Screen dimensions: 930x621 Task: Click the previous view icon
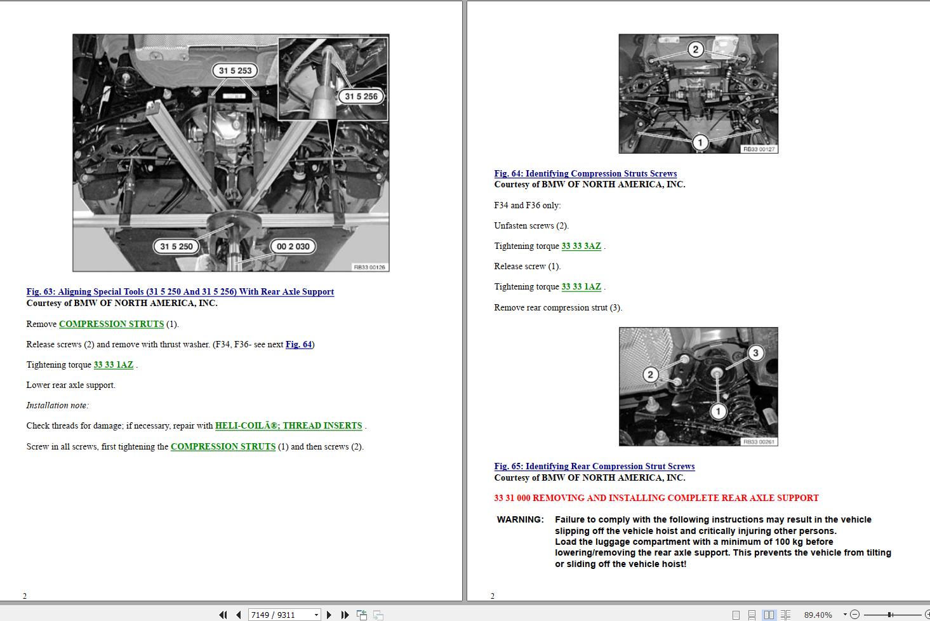click(362, 615)
